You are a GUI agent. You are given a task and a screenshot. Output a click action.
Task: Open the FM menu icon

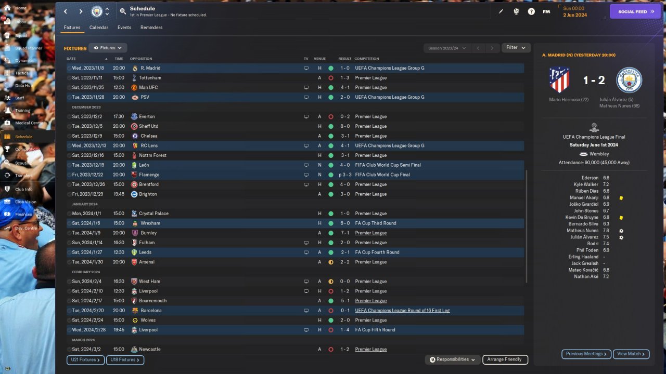[x=546, y=11]
